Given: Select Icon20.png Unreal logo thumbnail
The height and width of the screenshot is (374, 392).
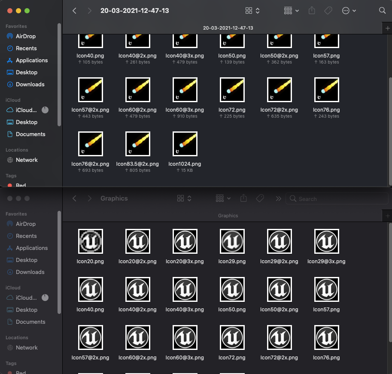Looking at the screenshot, I should tap(91, 241).
